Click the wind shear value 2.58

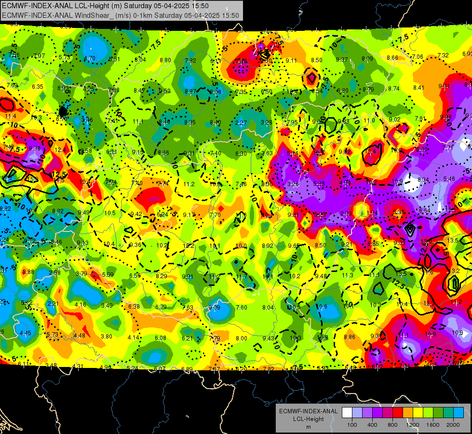(55, 273)
